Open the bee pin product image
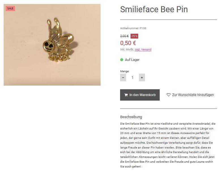This screenshot has width=224, height=172. click(52, 44)
